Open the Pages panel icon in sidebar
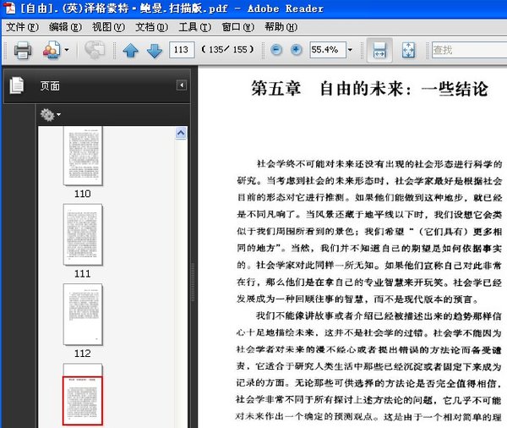 pos(15,85)
